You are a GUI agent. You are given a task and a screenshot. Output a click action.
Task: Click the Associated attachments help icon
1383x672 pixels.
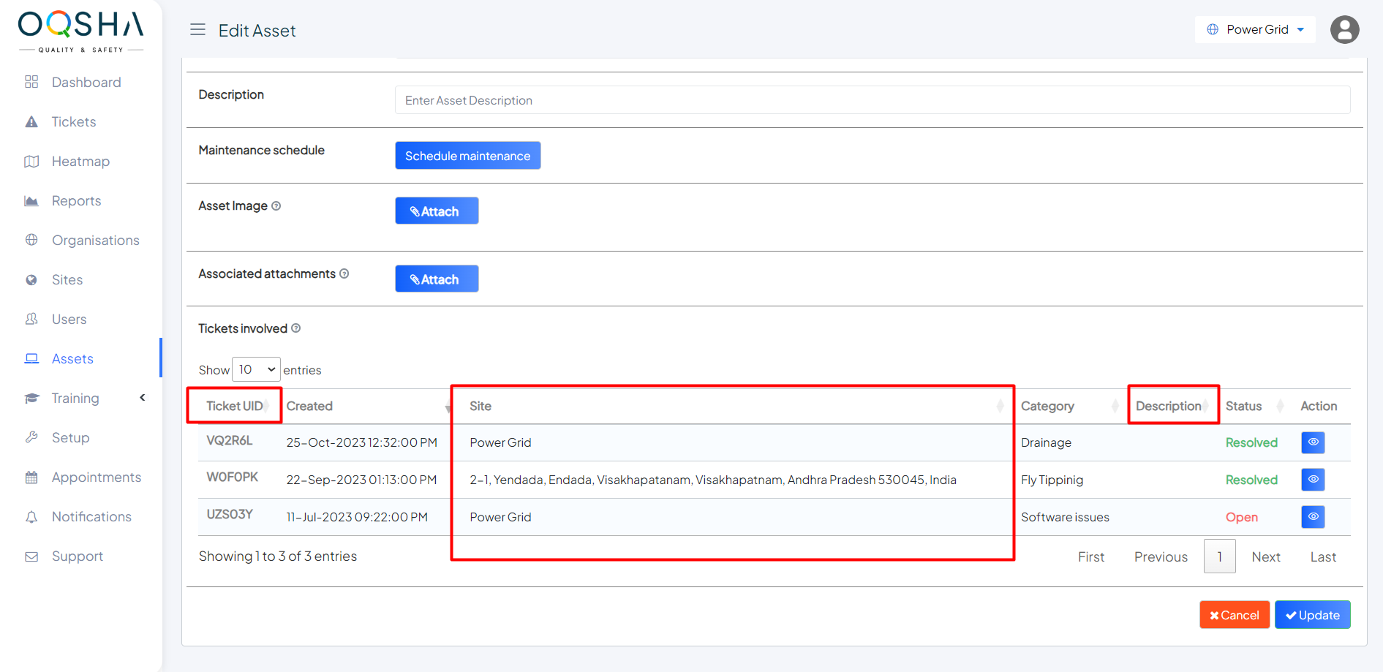click(344, 273)
